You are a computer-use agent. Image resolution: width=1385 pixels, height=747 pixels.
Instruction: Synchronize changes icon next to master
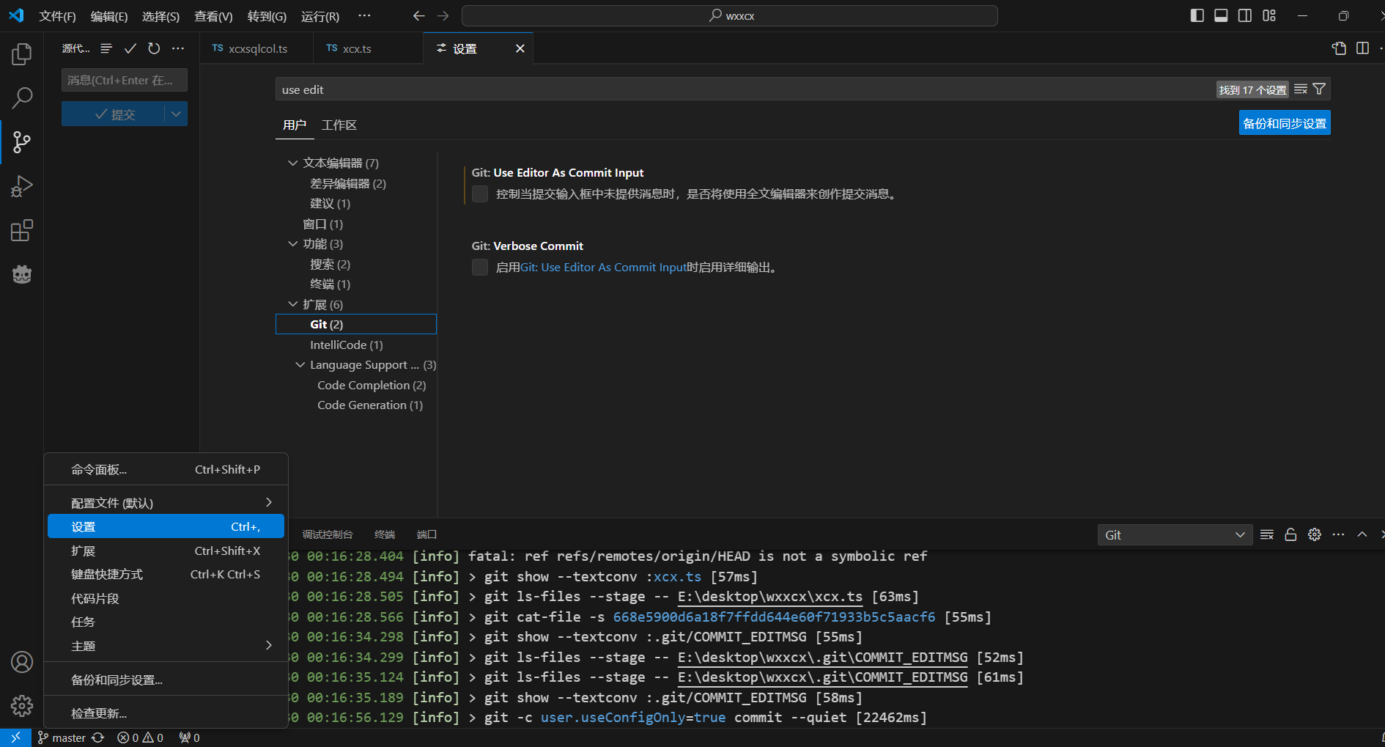click(97, 737)
